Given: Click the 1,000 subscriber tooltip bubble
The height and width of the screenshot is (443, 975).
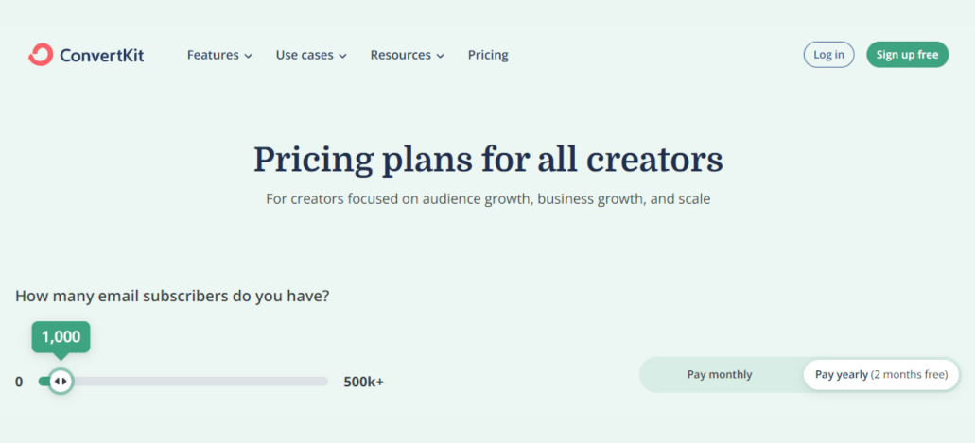Looking at the screenshot, I should click(61, 337).
